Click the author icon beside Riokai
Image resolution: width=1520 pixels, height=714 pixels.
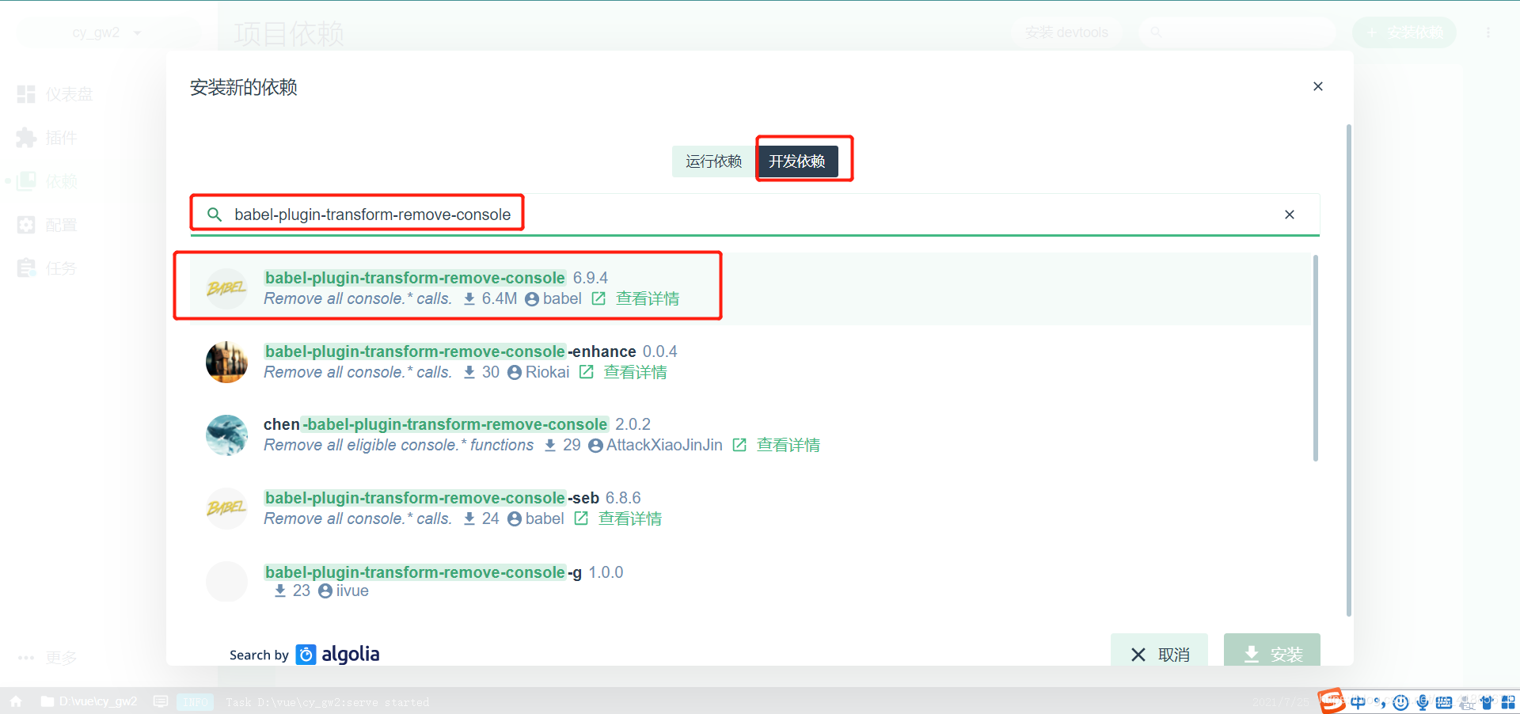[515, 372]
